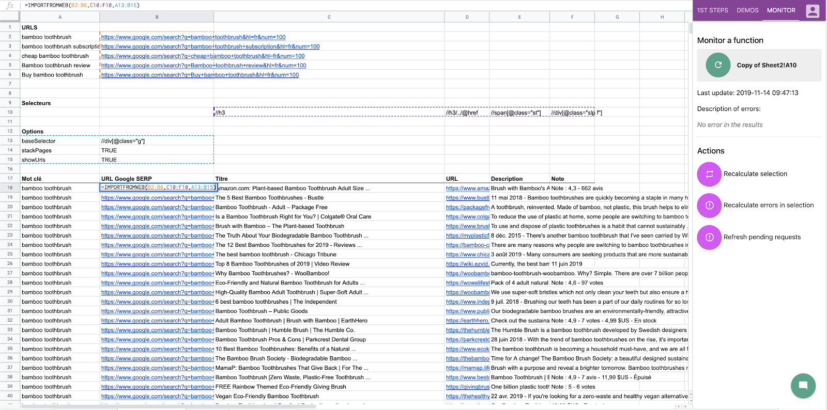
Task: Click the "Copy of Sheet2!A10" label
Action: coord(767,65)
